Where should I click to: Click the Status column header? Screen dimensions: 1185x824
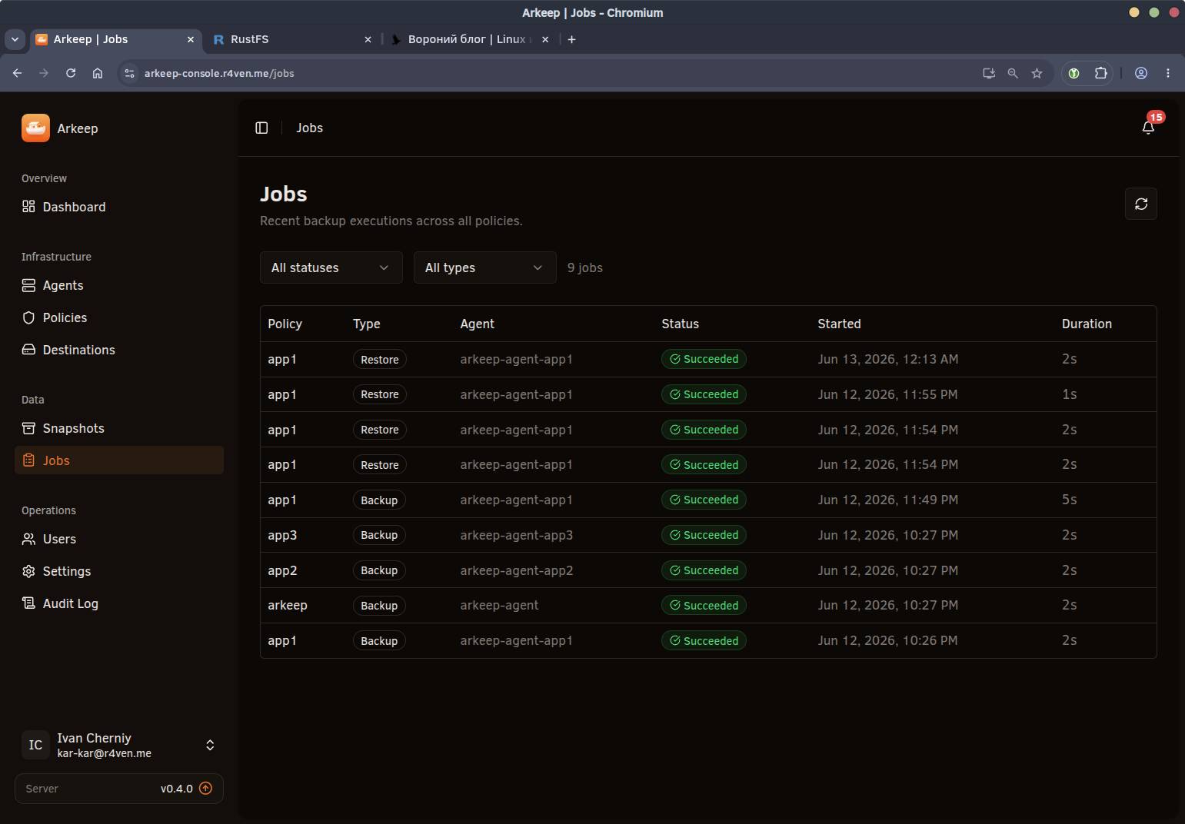tap(680, 324)
